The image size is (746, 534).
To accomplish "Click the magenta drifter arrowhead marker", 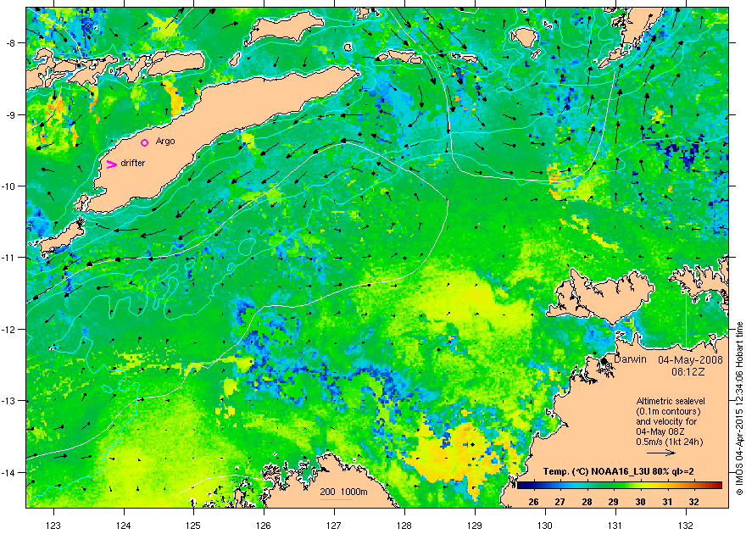I will (111, 164).
